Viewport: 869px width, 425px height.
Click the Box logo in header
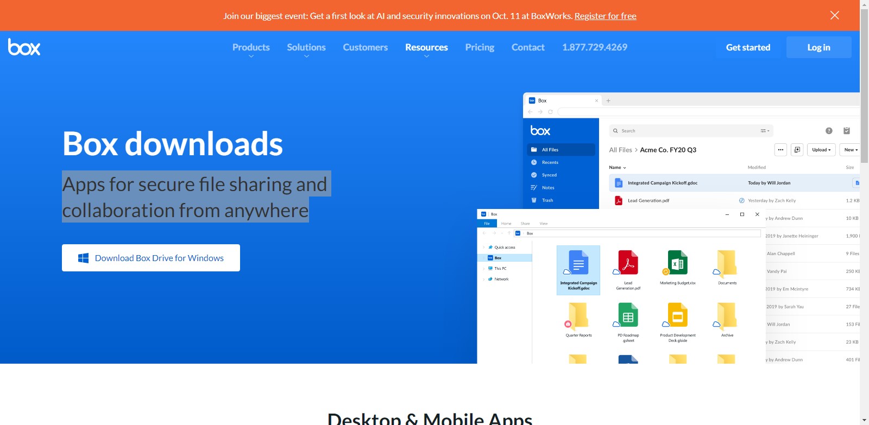24,47
